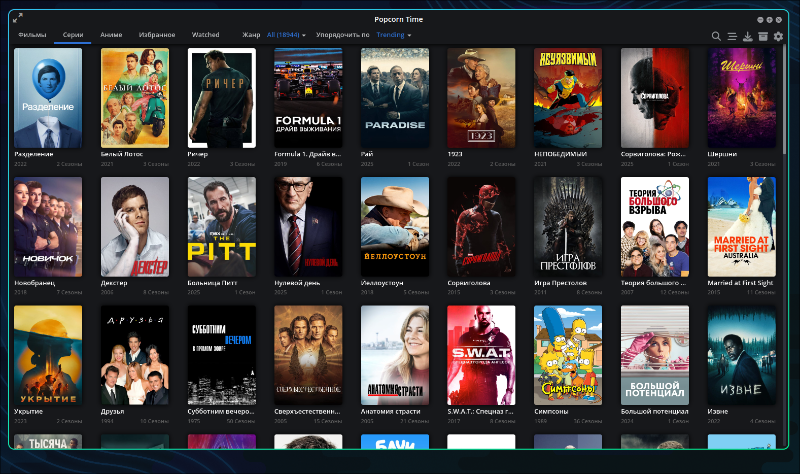Switch to list view icon
The width and height of the screenshot is (800, 474).
coord(732,36)
